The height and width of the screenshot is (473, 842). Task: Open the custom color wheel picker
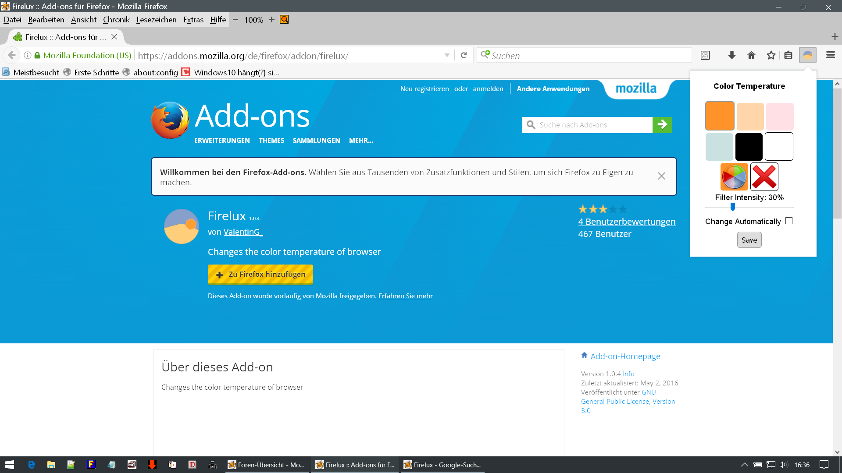[734, 177]
